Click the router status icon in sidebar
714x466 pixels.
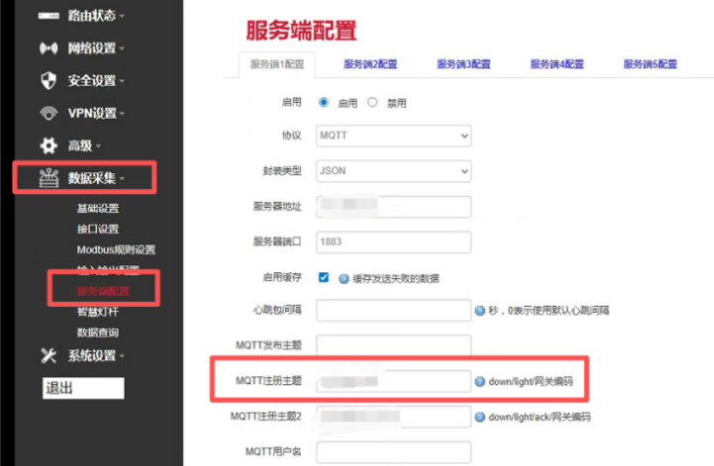[49, 16]
